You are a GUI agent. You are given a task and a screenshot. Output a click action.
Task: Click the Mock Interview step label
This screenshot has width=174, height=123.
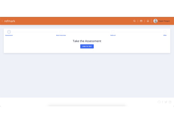pos(61,35)
